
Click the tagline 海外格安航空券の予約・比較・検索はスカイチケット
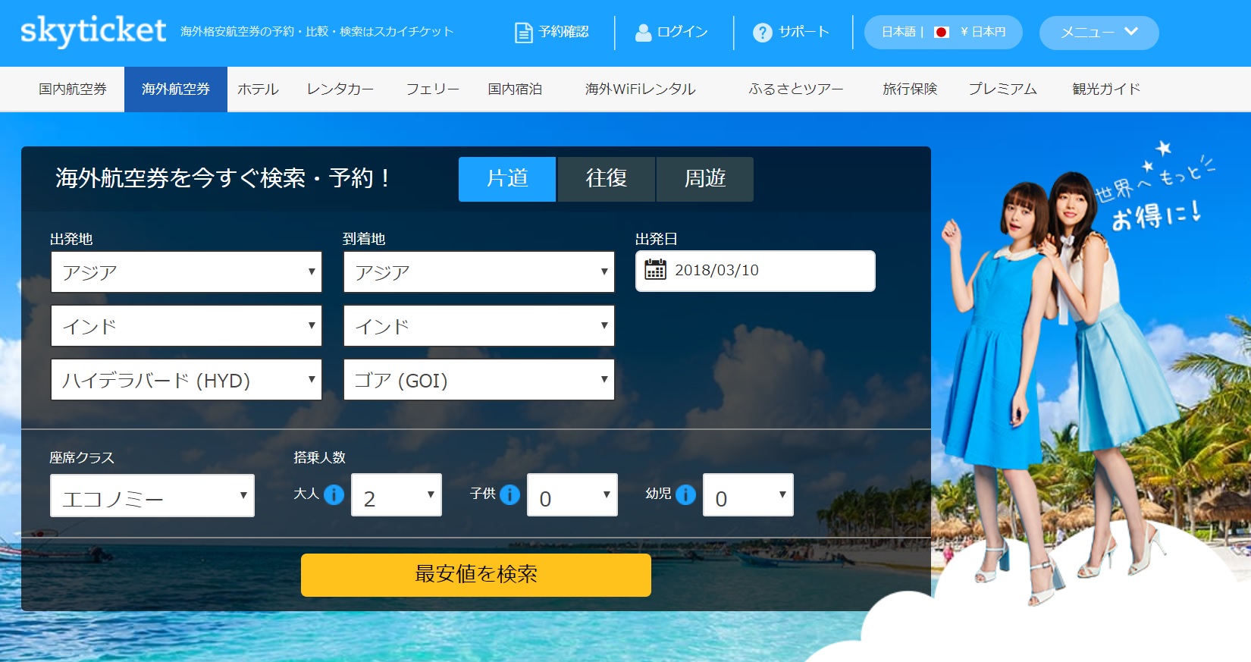[x=317, y=32]
